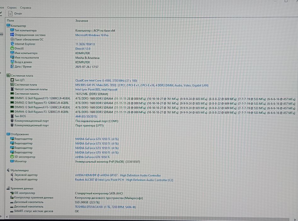Select the Компьютер section icon
The width and height of the screenshot is (298, 221).
(9, 26)
